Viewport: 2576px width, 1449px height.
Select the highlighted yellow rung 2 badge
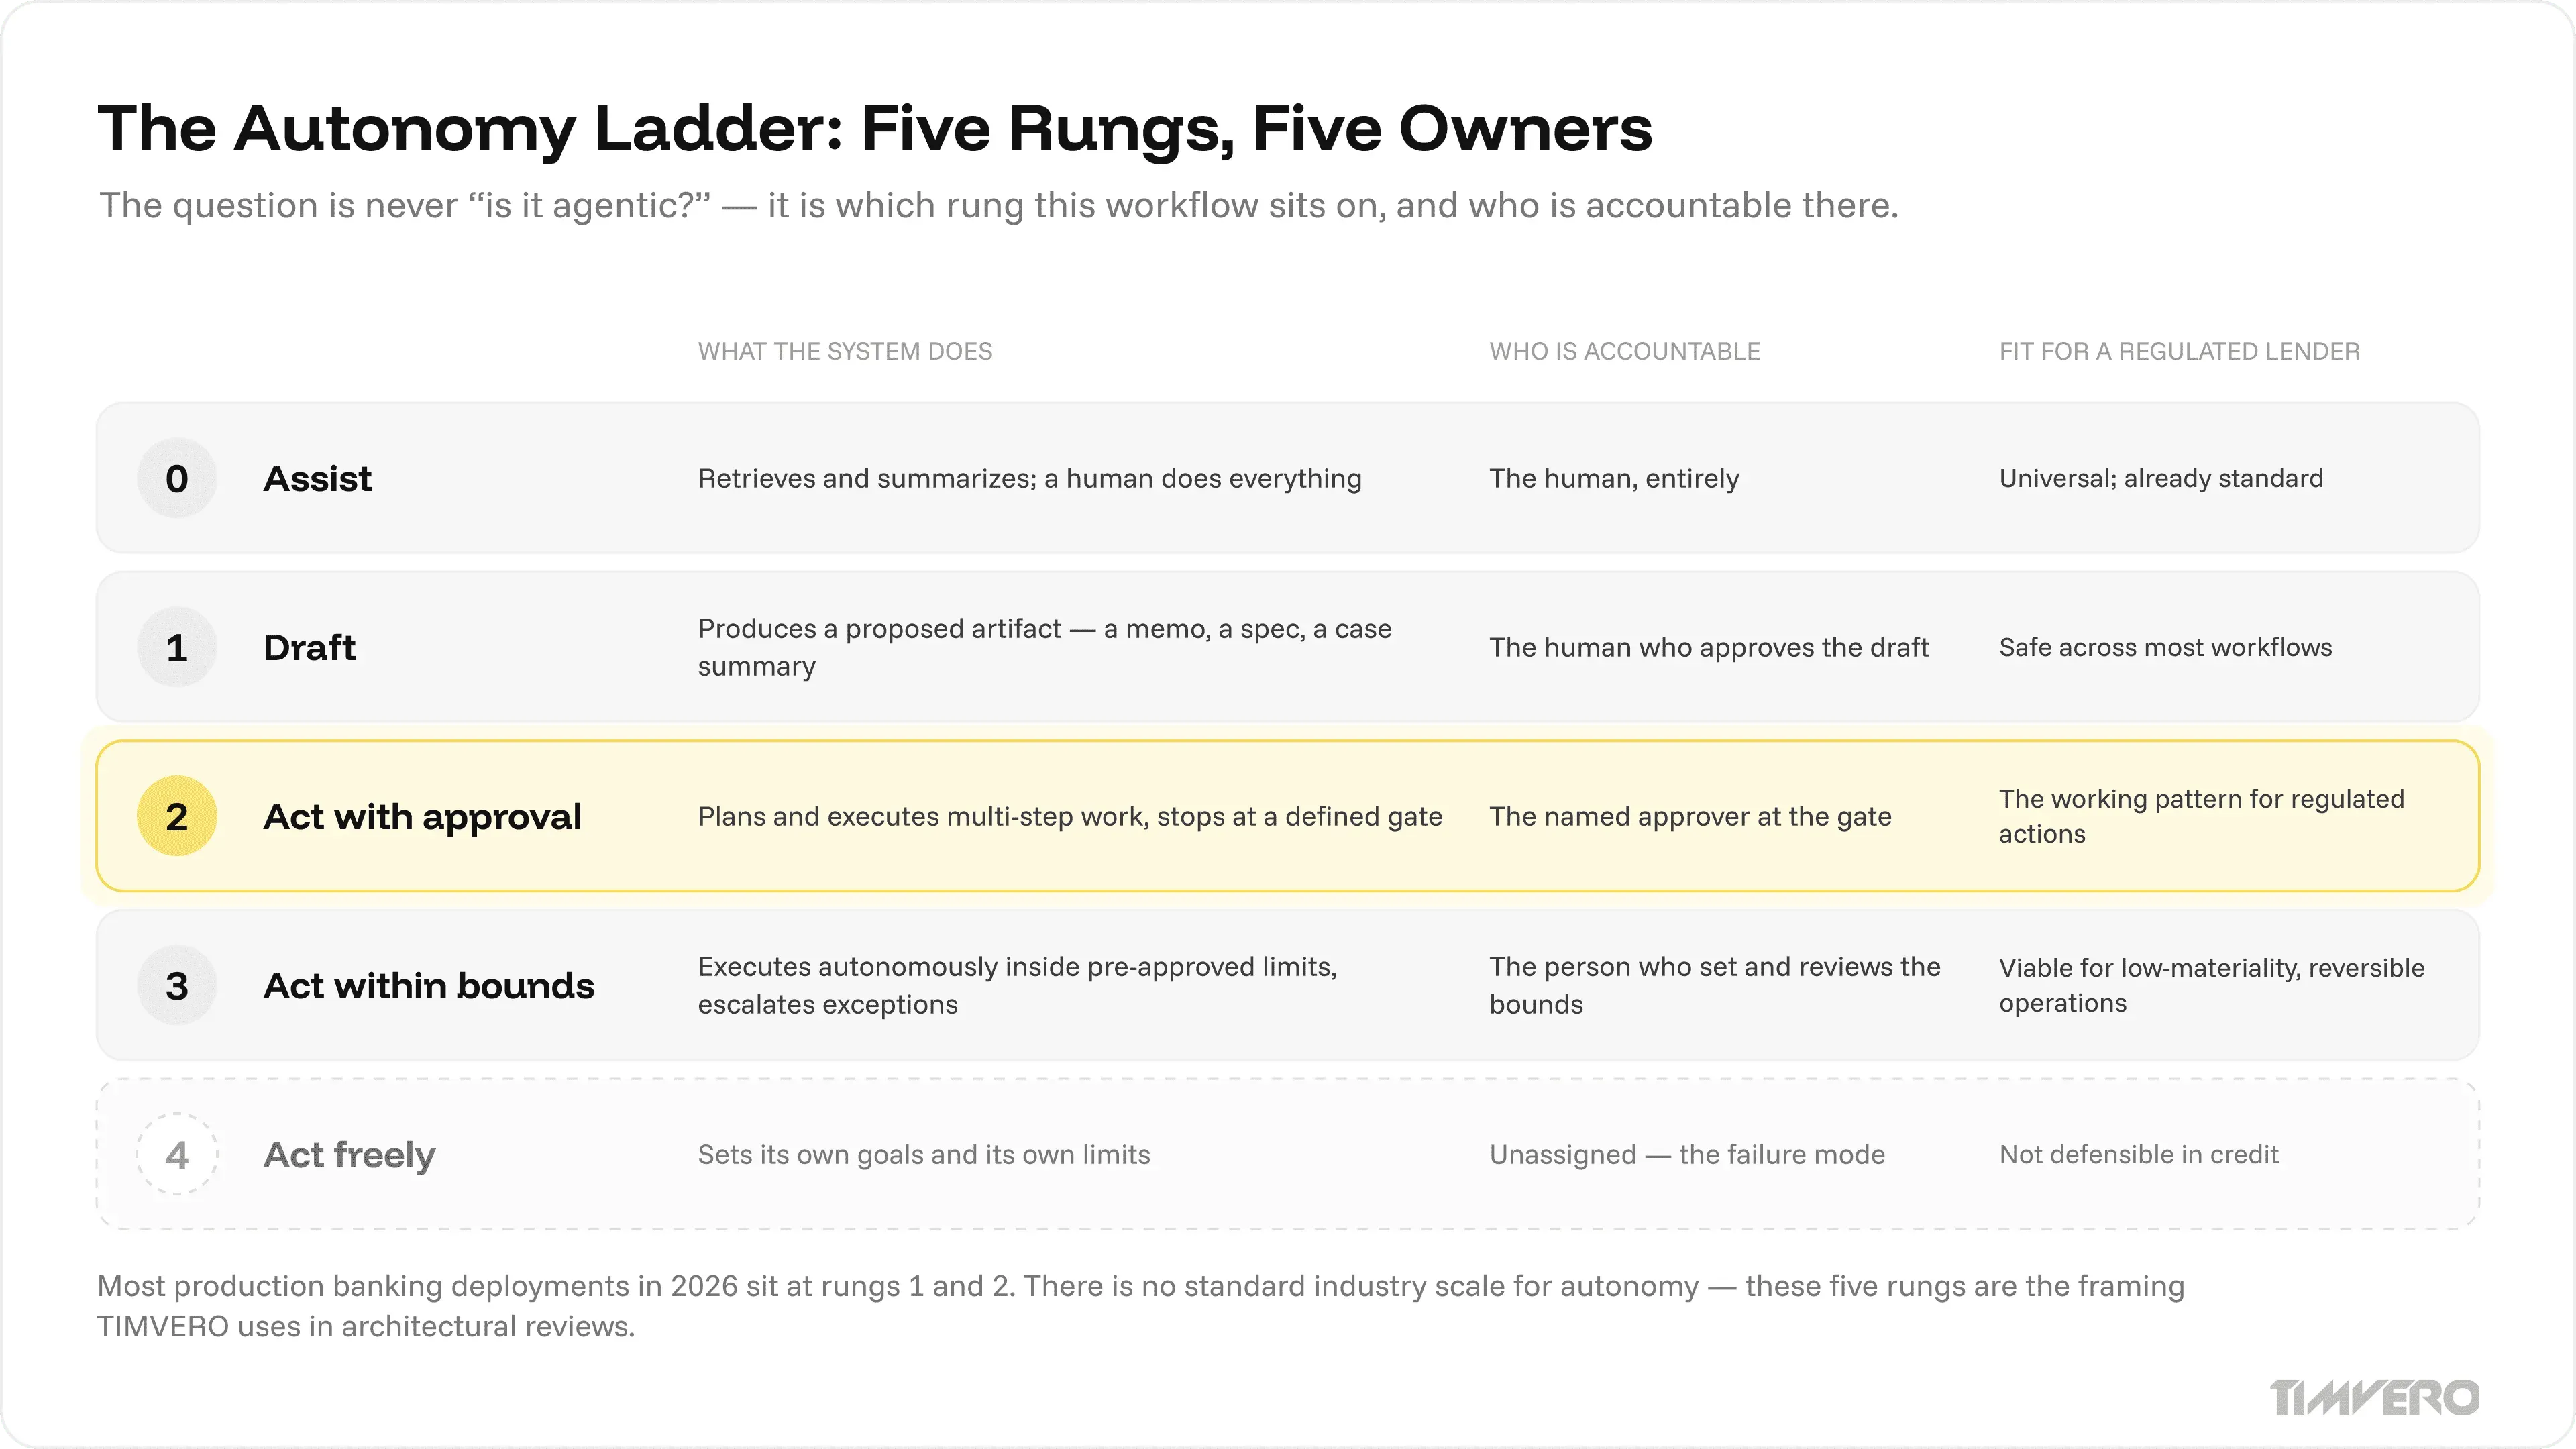(x=177, y=816)
